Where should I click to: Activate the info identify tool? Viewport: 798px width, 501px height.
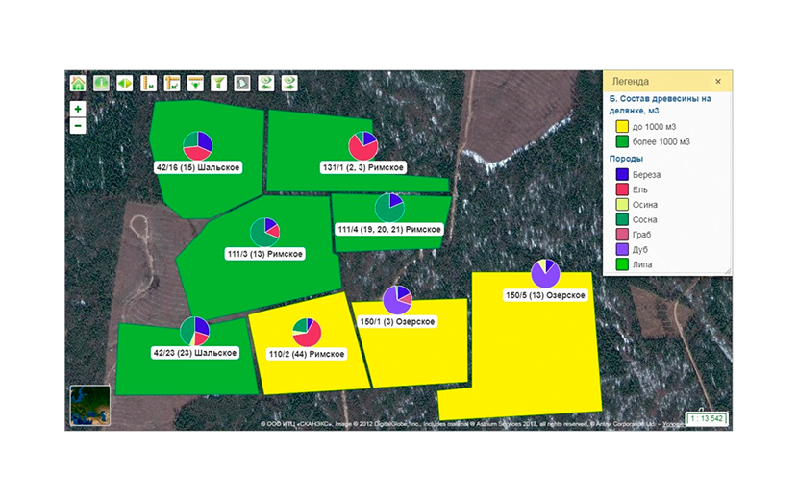click(x=101, y=83)
